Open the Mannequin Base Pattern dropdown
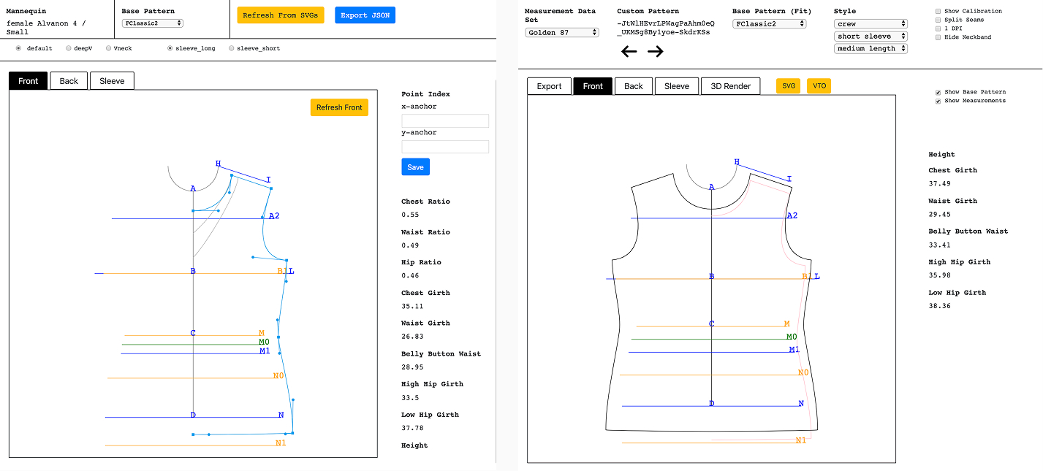 tap(152, 23)
